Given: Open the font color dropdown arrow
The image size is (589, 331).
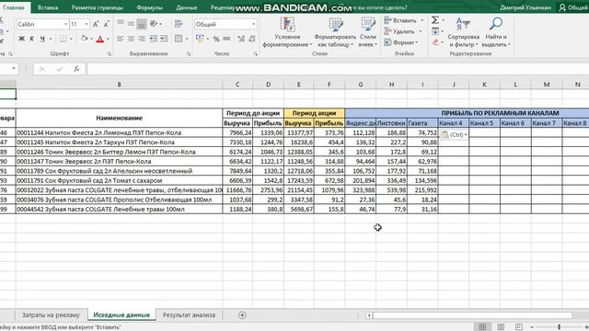Looking at the screenshot, I should pyautogui.click(x=108, y=39).
